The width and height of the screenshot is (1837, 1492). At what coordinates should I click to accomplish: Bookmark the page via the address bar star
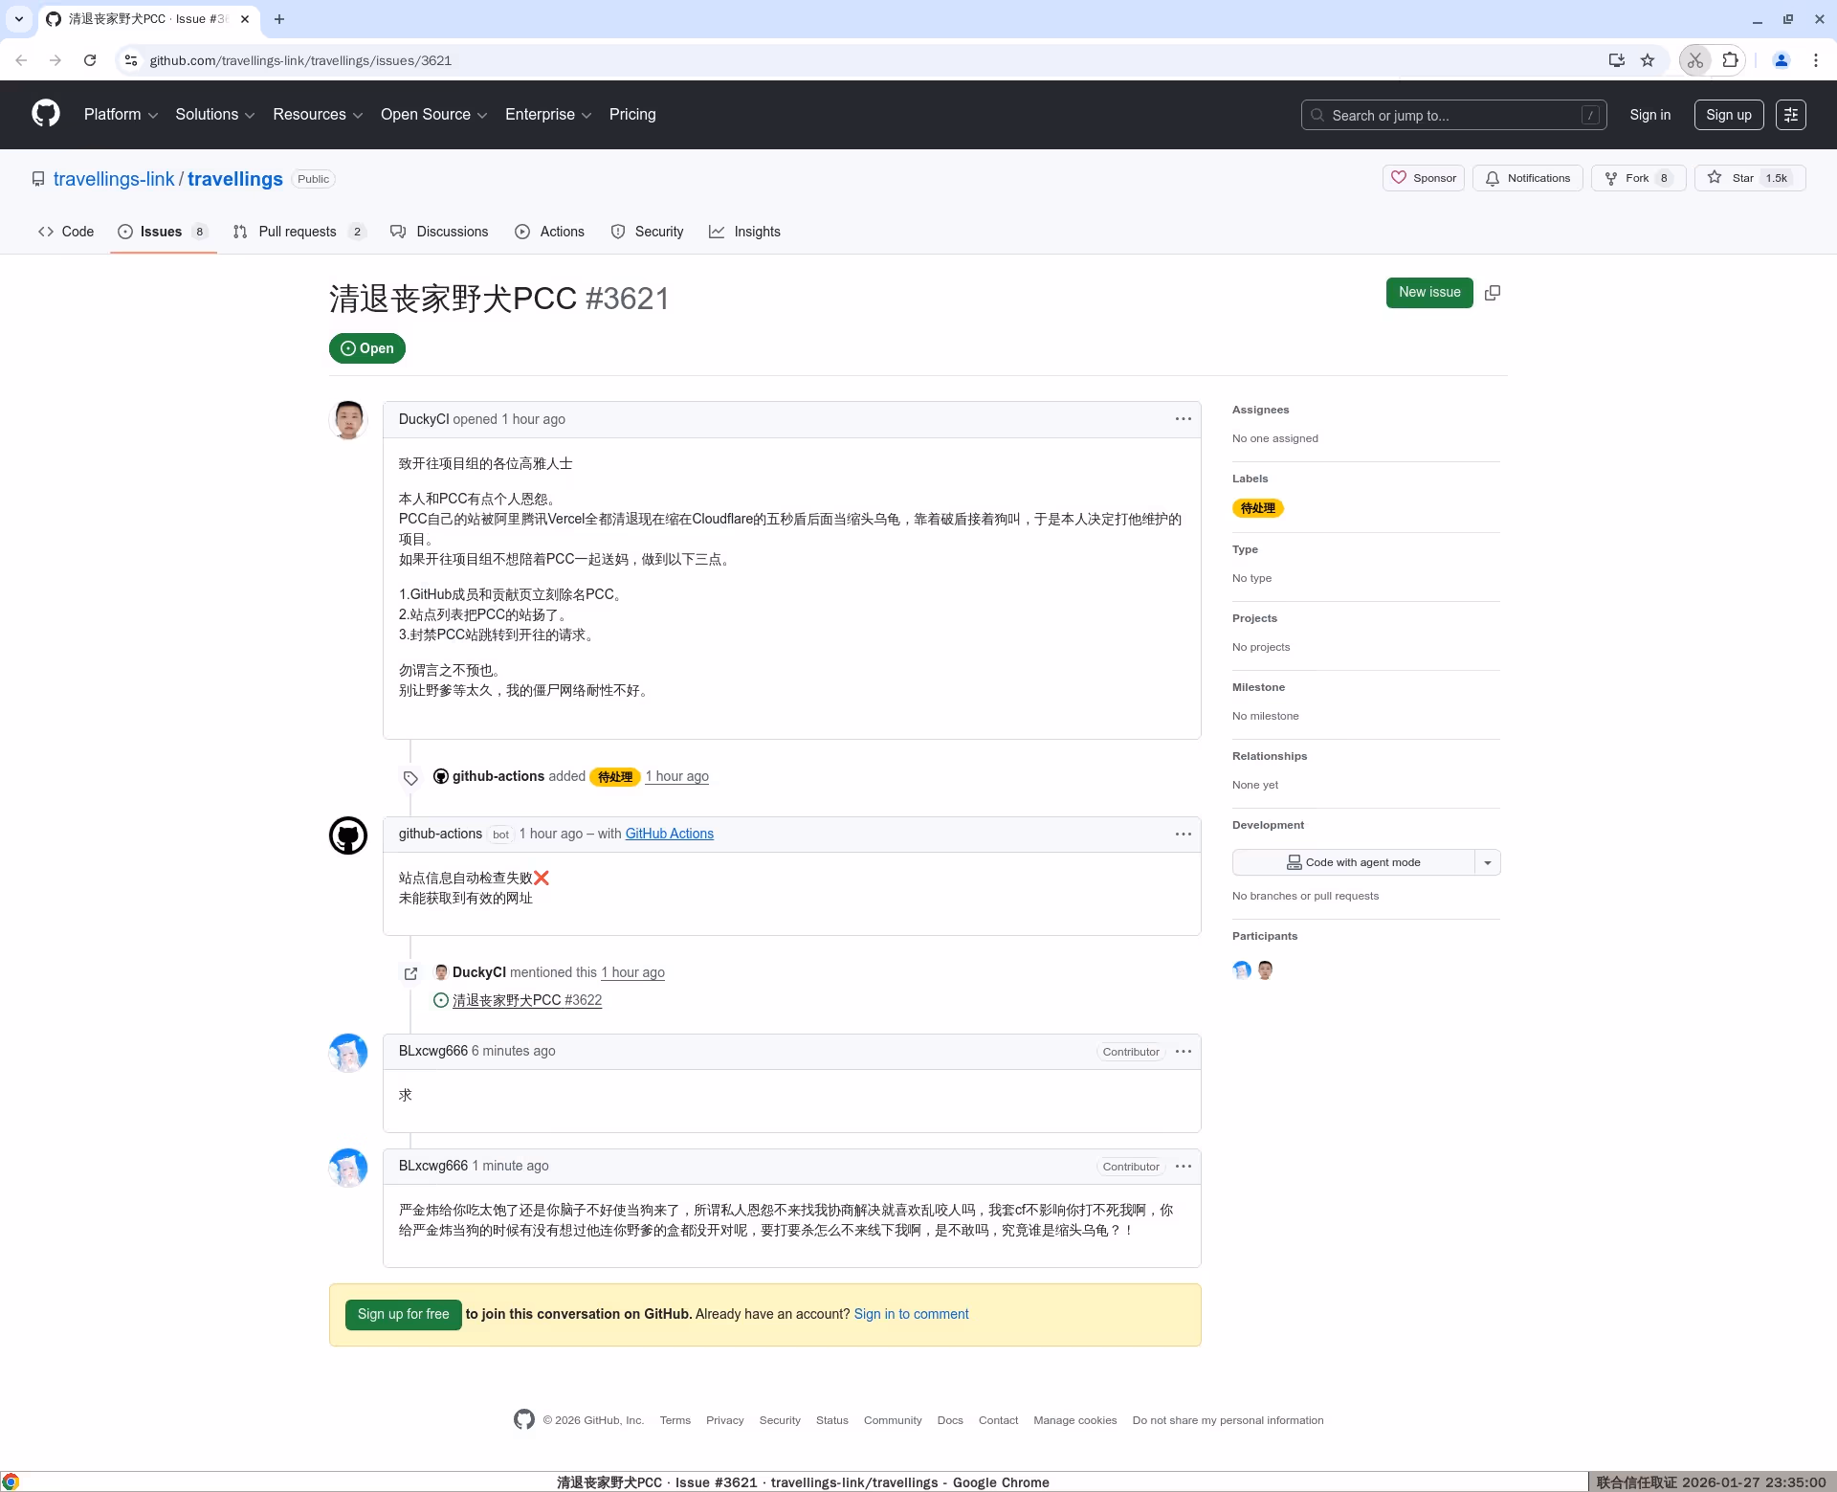(1648, 59)
